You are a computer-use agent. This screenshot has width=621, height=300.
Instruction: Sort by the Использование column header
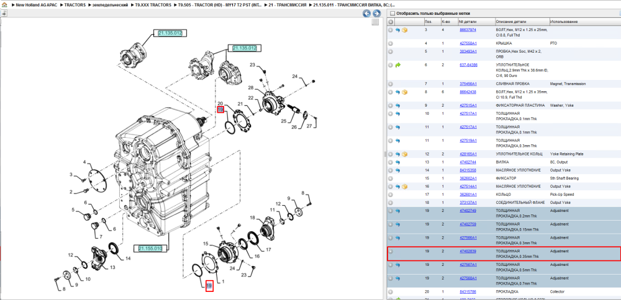pos(564,21)
